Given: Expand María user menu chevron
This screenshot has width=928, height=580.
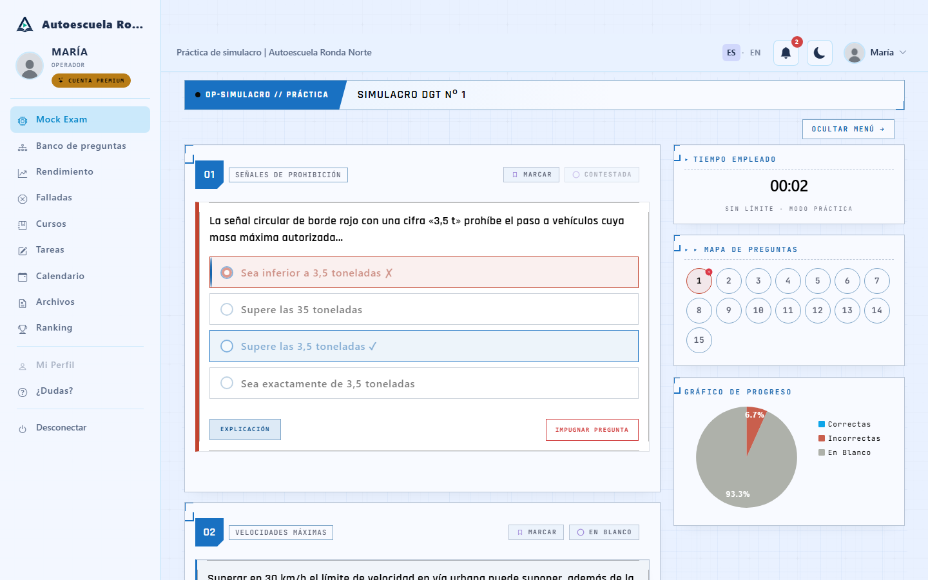Looking at the screenshot, I should 903,53.
